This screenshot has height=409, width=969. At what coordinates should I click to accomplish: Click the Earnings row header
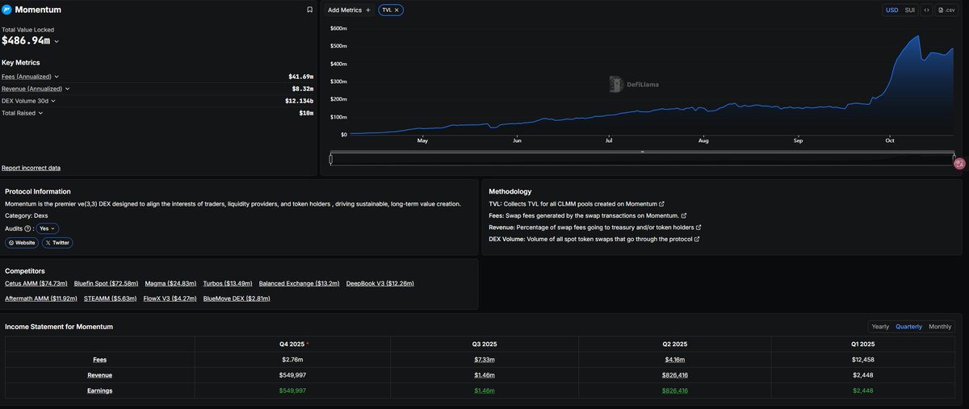click(x=99, y=390)
